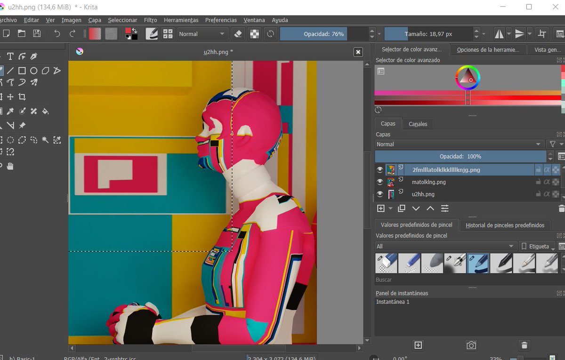Viewport: 565px width, 360px height.
Task: Add a new paint layer
Action: pyautogui.click(x=381, y=208)
